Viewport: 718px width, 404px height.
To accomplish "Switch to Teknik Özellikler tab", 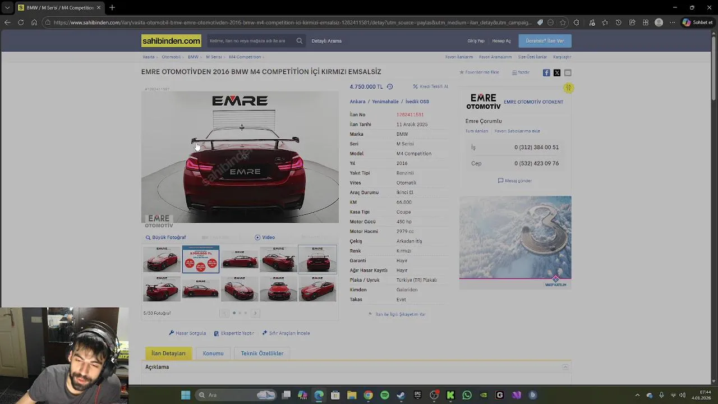I will [x=262, y=353].
